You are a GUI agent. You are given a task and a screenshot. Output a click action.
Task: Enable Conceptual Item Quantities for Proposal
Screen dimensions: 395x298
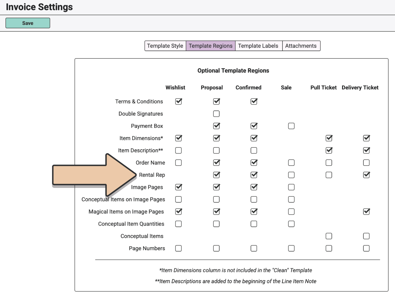[216, 224]
